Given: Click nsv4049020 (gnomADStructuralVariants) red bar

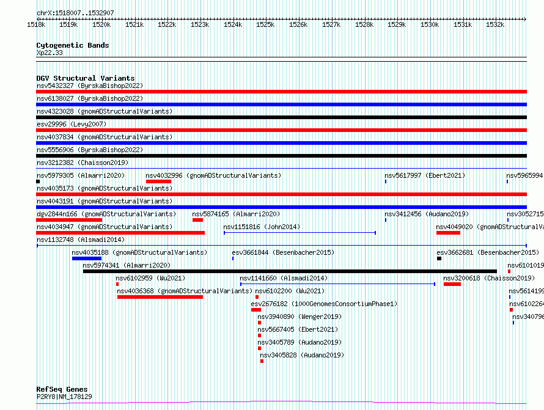Looking at the screenshot, I should [x=448, y=233].
